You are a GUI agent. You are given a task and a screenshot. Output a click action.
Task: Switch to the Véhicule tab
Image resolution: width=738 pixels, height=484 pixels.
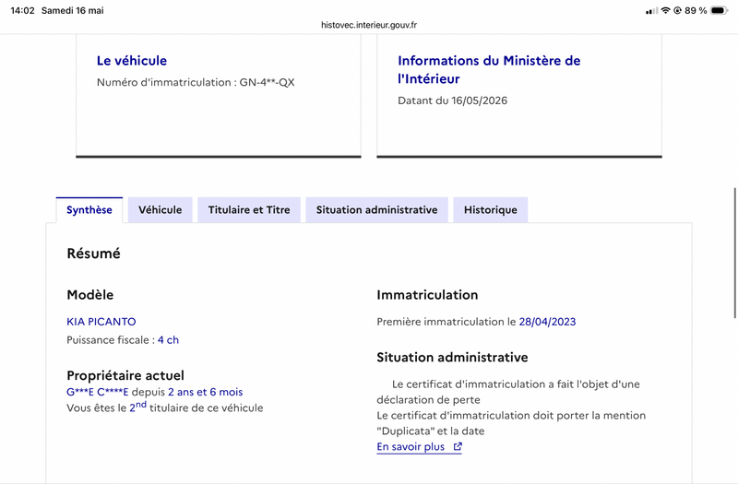point(160,210)
